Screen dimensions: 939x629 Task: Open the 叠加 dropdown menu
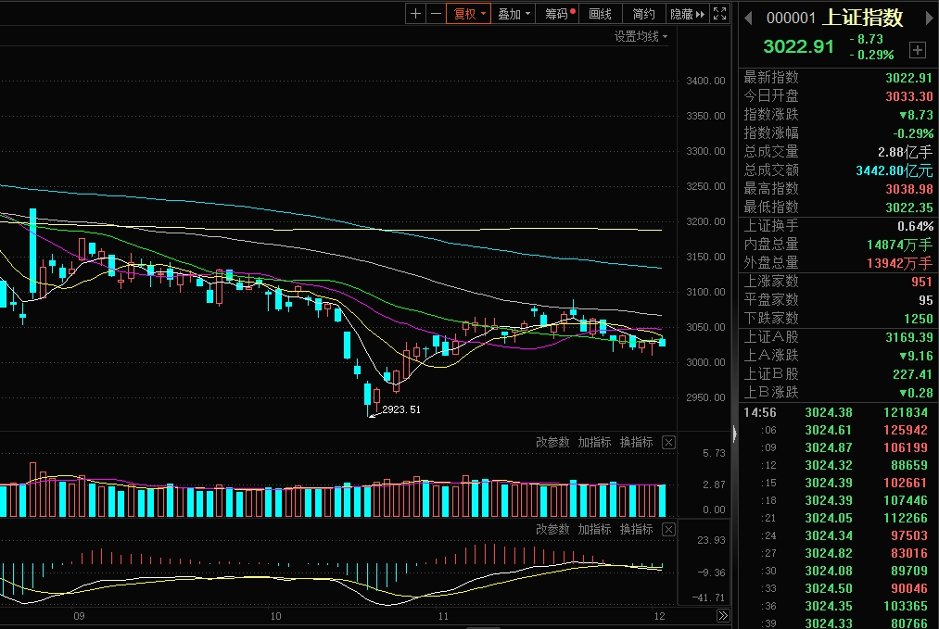(514, 14)
